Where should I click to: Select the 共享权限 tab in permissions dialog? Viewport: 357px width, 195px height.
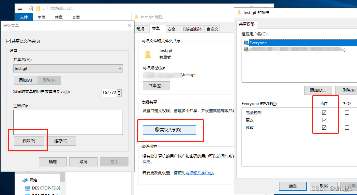(246, 24)
